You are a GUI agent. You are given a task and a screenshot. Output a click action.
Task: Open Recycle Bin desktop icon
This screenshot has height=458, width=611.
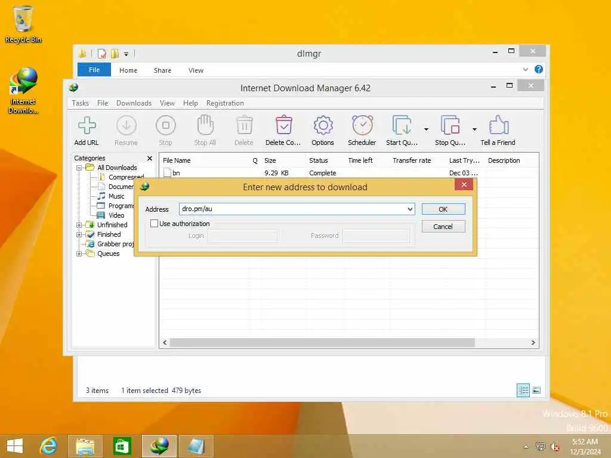[23, 24]
